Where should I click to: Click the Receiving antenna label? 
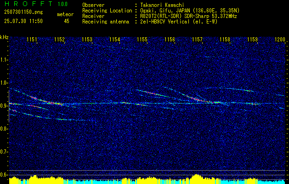(x=106, y=22)
